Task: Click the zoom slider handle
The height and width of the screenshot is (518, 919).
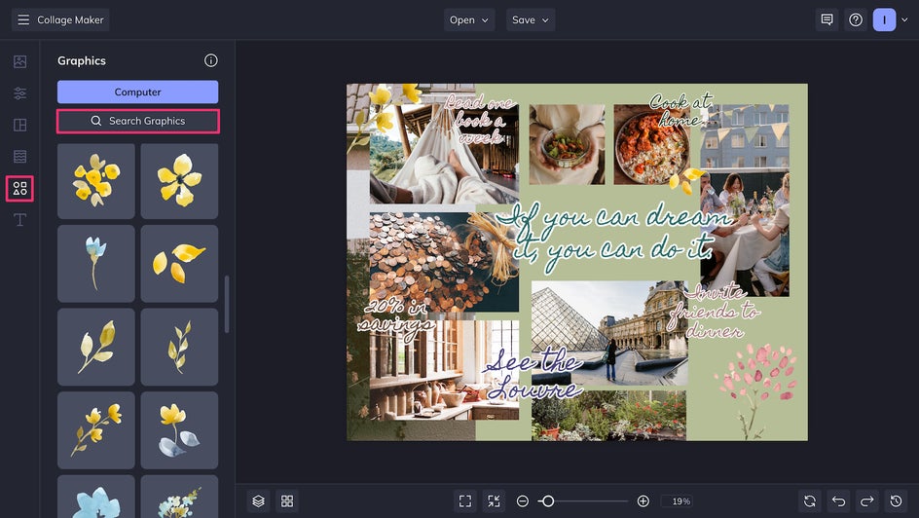Action: pyautogui.click(x=547, y=501)
